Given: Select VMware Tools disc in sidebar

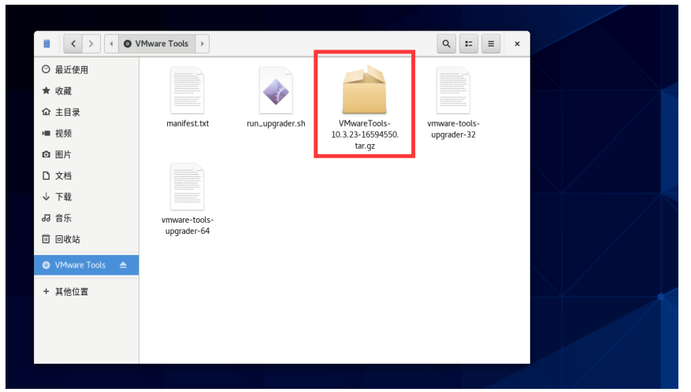Looking at the screenshot, I should pyautogui.click(x=87, y=264).
